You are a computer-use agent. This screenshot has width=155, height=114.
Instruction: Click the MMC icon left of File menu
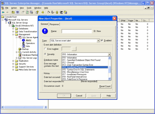pos(3,8)
